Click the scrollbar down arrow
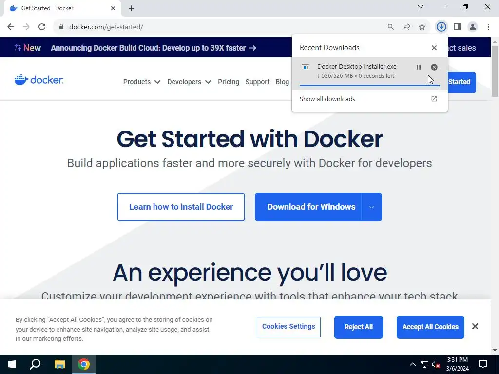Screen dimensions: 499x374 (495, 350)
